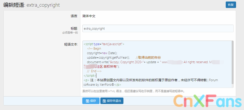
Task: Click the CnXFans watermark logo
Action: pos(207,101)
